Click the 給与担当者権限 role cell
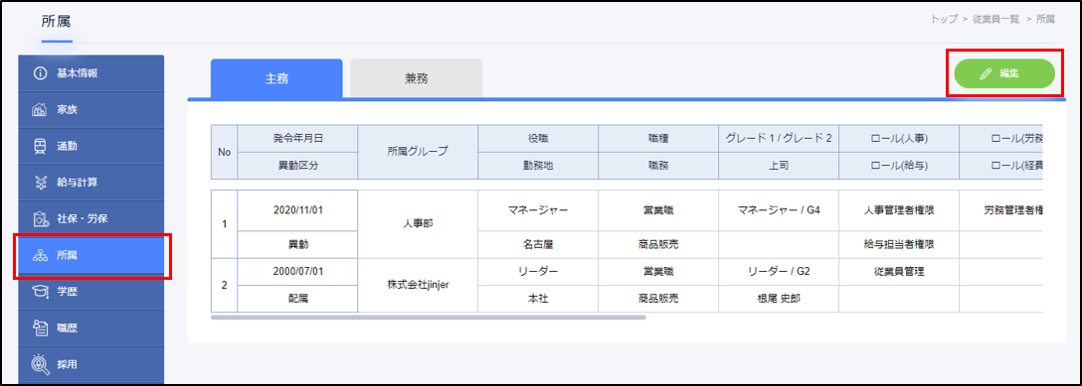 point(898,244)
